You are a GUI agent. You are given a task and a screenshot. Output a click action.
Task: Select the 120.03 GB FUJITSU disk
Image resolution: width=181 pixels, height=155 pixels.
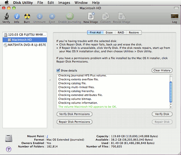click(x=25, y=35)
